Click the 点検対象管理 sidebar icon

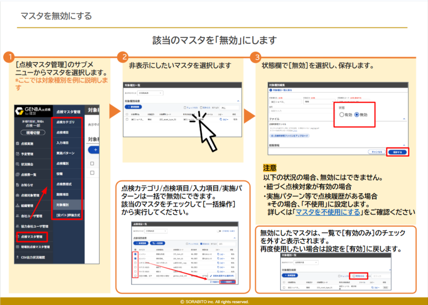click(x=17, y=195)
